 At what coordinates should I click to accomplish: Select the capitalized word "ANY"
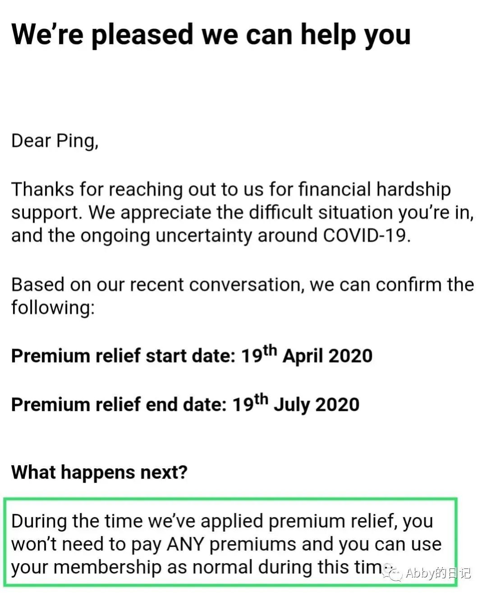coord(185,545)
